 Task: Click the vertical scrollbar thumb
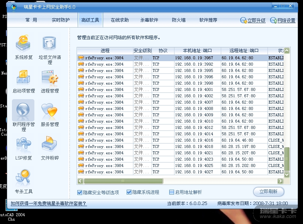[287, 159]
